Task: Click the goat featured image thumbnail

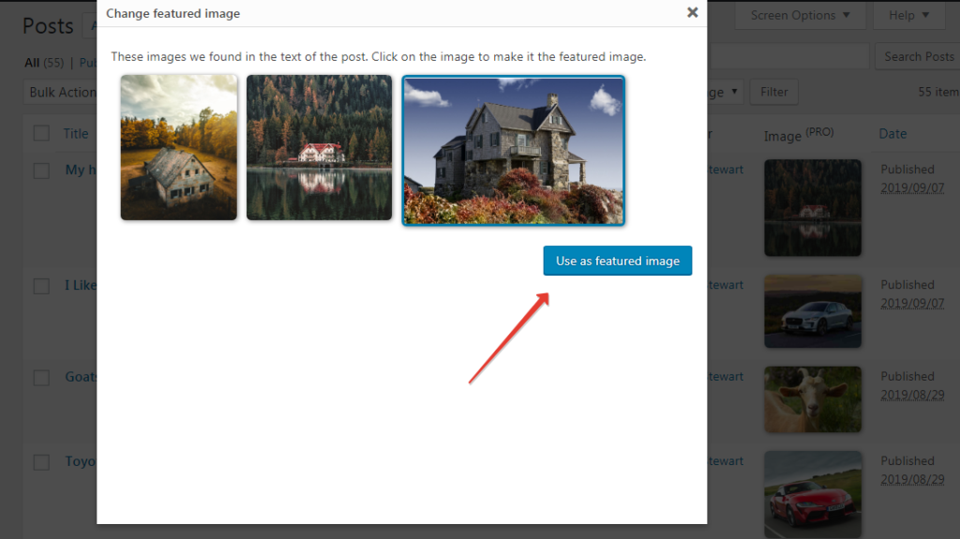Action: pyautogui.click(x=813, y=399)
